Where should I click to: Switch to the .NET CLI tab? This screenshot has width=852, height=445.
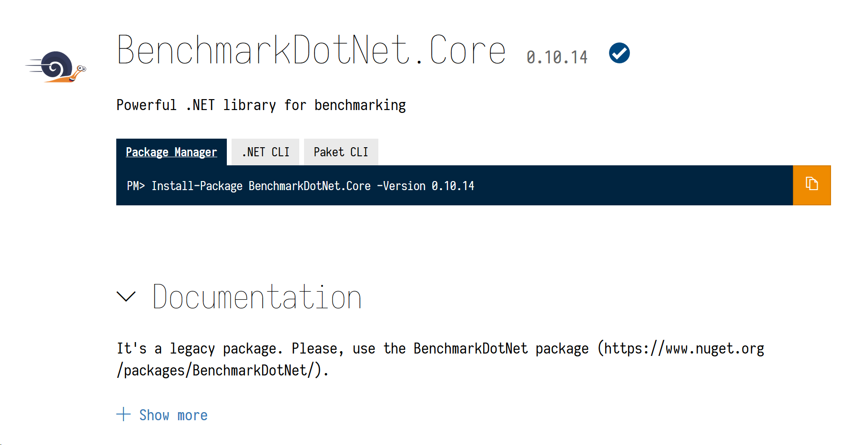click(x=265, y=152)
